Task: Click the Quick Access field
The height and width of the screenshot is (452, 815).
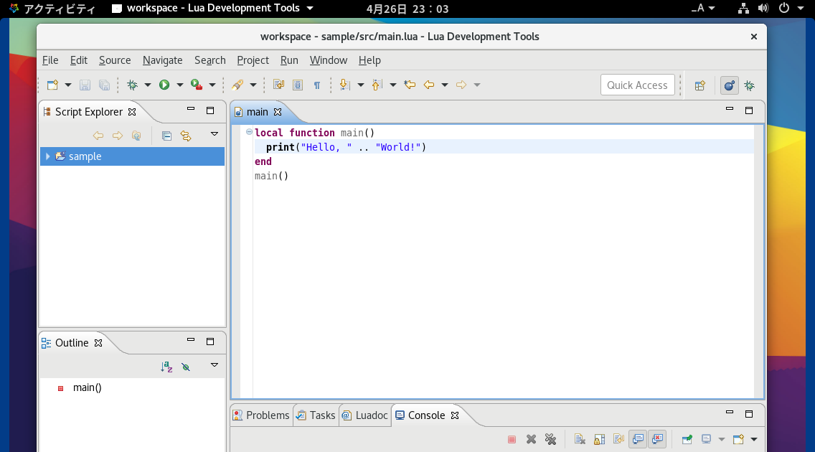Action: [x=637, y=85]
